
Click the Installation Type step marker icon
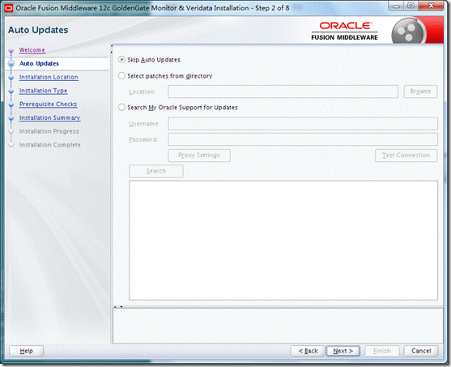(11, 91)
